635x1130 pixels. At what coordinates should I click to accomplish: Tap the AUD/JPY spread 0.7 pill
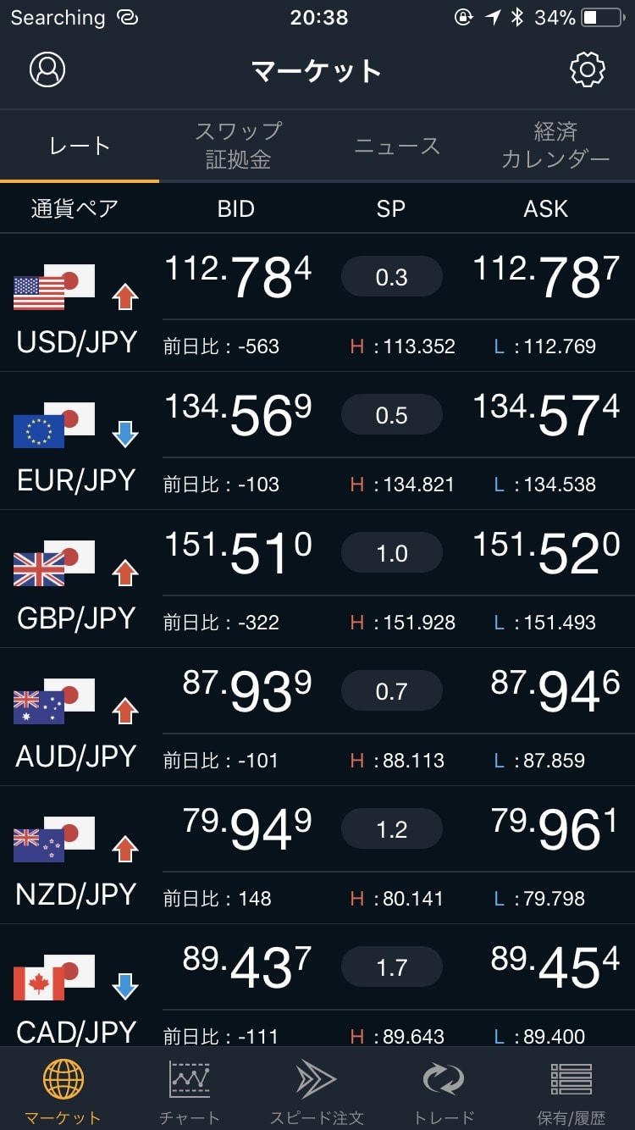pos(391,692)
